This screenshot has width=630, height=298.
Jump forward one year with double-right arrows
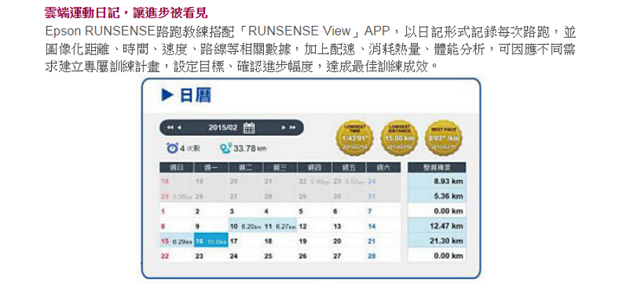point(293,128)
